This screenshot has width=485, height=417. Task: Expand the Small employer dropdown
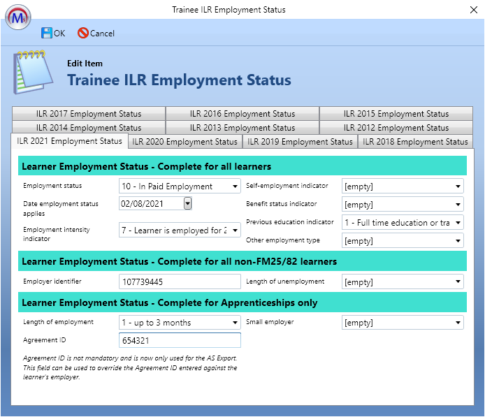coord(458,323)
